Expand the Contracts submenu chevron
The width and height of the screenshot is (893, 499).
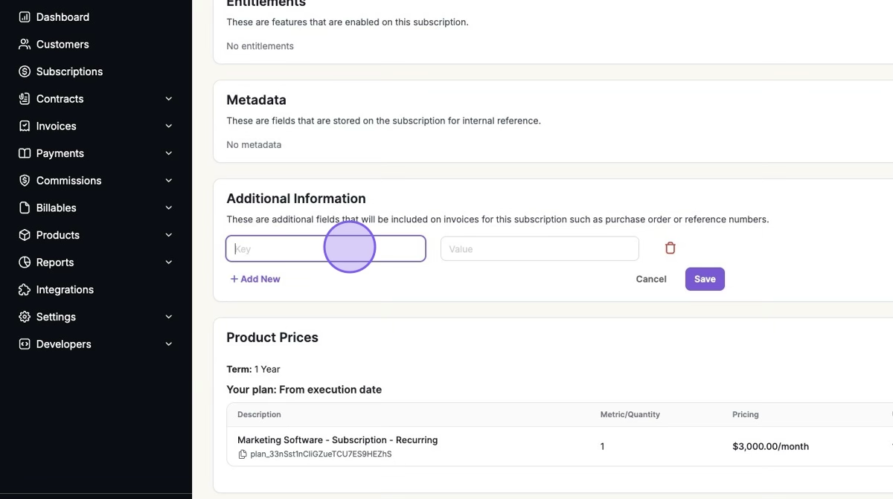[169, 99]
